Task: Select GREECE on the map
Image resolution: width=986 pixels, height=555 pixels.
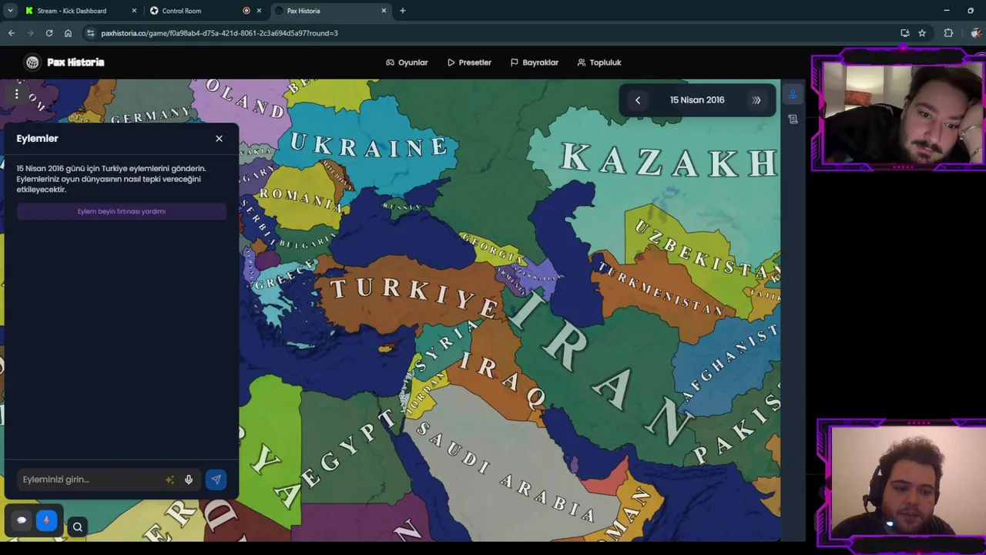Action: click(x=285, y=276)
